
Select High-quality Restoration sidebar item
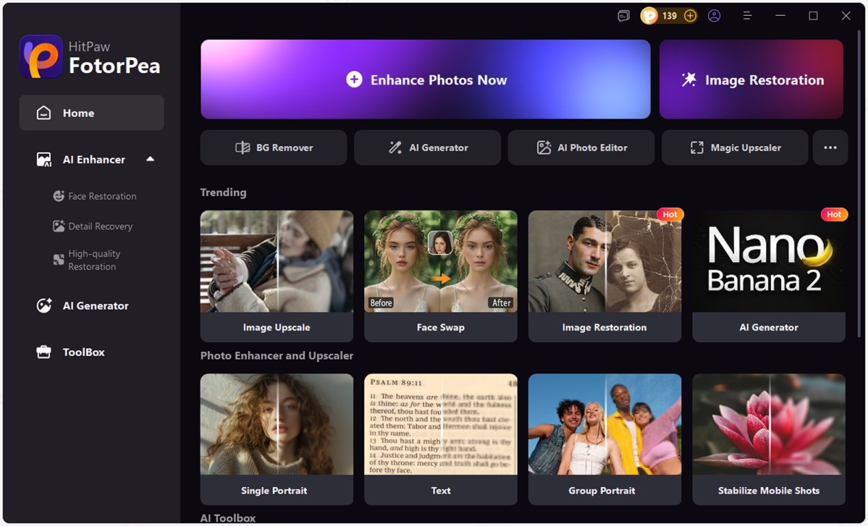(x=88, y=260)
